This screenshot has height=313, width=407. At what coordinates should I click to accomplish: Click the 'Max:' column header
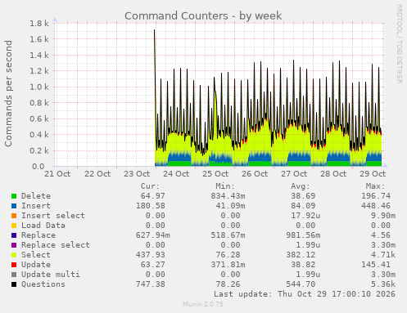click(x=375, y=186)
